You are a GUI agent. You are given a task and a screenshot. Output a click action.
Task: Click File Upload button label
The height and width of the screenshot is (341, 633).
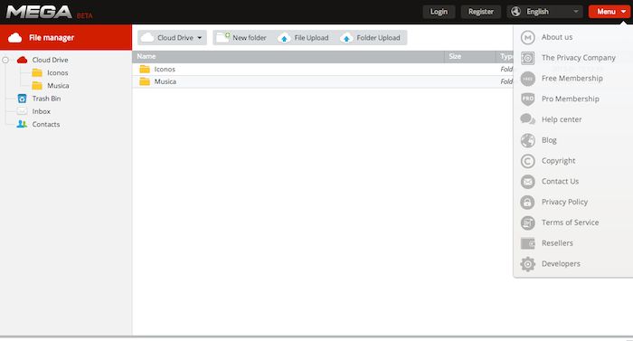[x=311, y=38]
